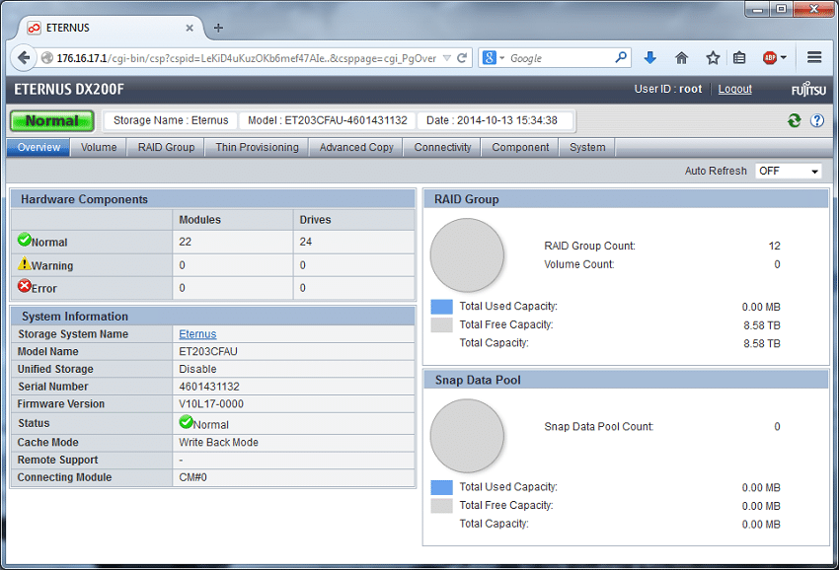Image resolution: width=839 pixels, height=570 pixels.
Task: Click the ETERNUS tab favicon
Action: click(x=34, y=28)
